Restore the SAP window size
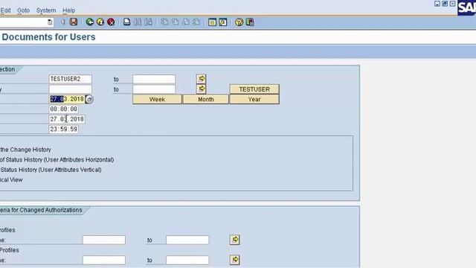 [x=445, y=4]
